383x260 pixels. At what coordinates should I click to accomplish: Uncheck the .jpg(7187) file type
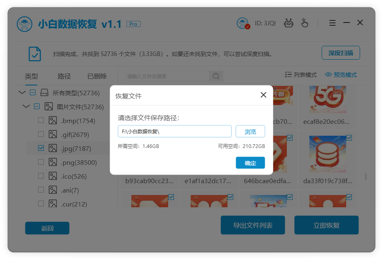pyautogui.click(x=41, y=148)
